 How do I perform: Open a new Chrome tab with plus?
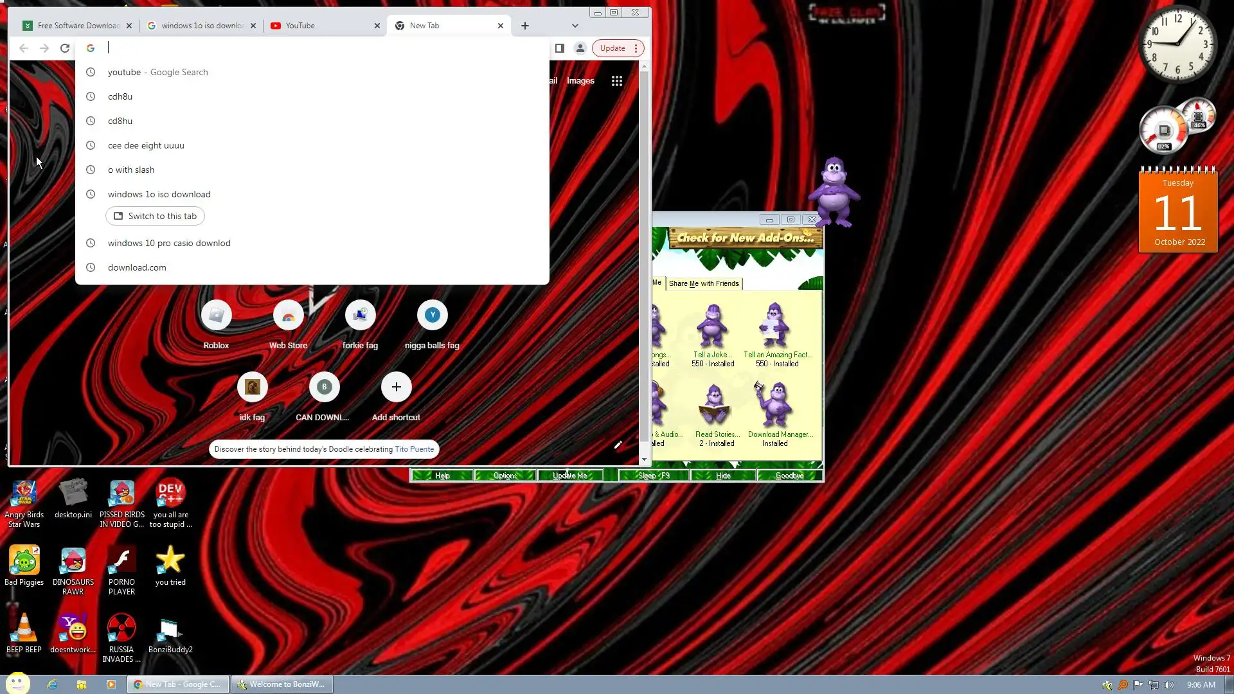click(x=524, y=26)
